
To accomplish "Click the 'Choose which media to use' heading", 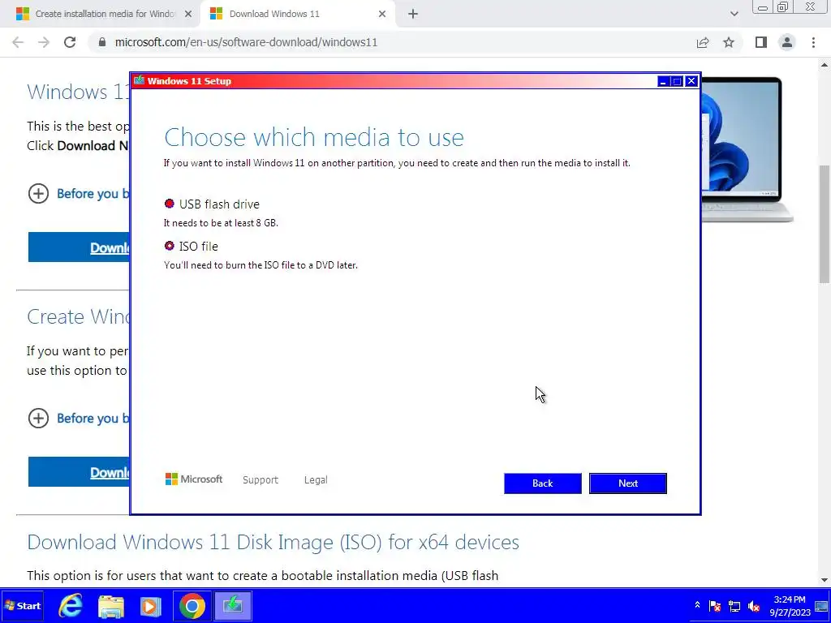I will 314,137.
